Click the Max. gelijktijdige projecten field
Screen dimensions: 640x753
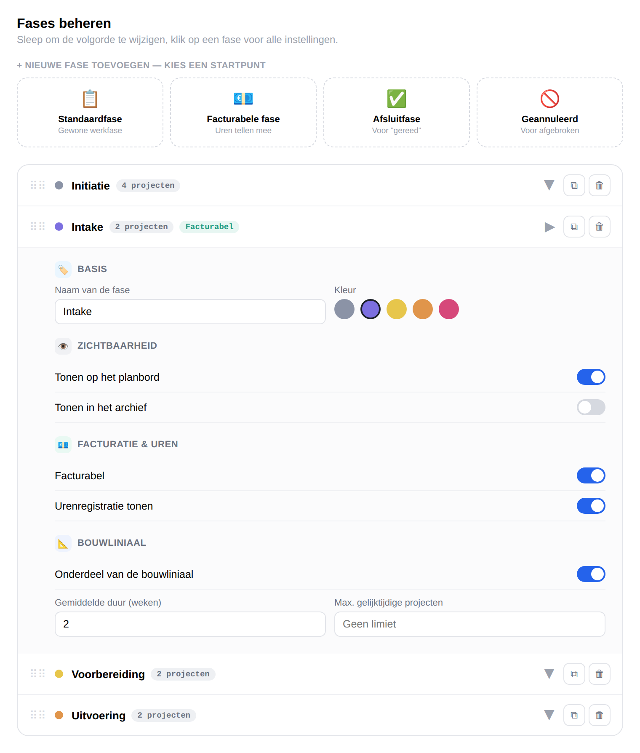(x=470, y=624)
